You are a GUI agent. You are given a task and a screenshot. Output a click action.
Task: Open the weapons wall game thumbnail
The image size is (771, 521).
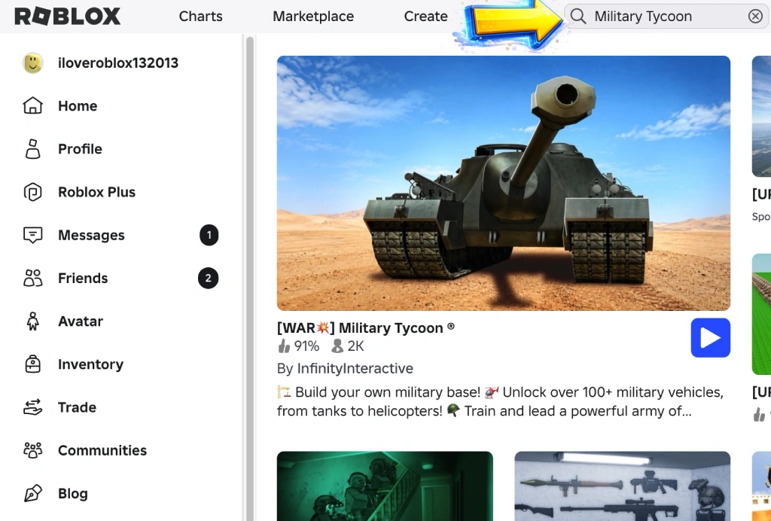click(x=623, y=486)
